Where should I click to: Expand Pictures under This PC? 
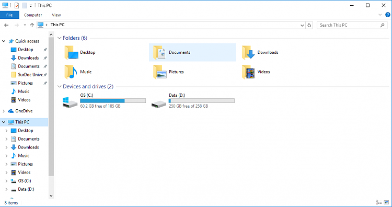pos(6,164)
